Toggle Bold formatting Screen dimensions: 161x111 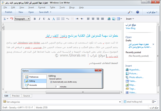(x=35, y=19)
